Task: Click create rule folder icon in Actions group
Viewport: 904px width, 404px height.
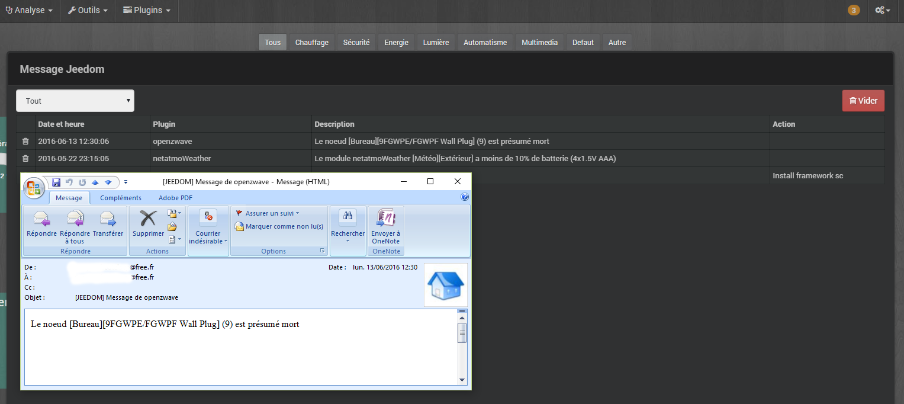Action: (172, 226)
